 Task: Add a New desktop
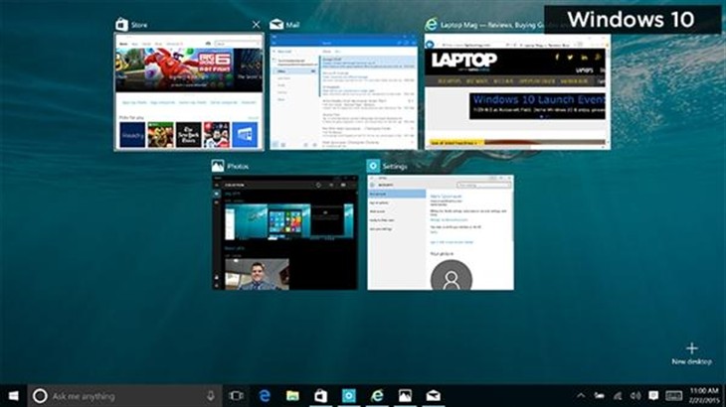[692, 353]
